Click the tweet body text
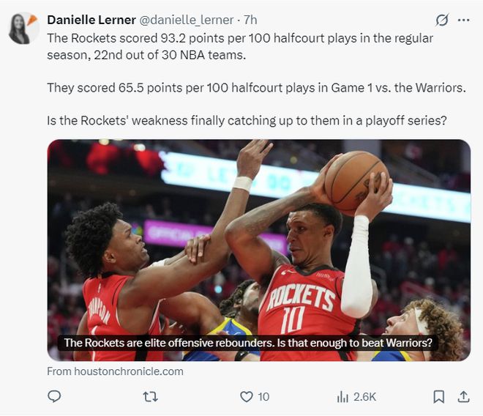This screenshot has width=483, height=416. click(256, 80)
